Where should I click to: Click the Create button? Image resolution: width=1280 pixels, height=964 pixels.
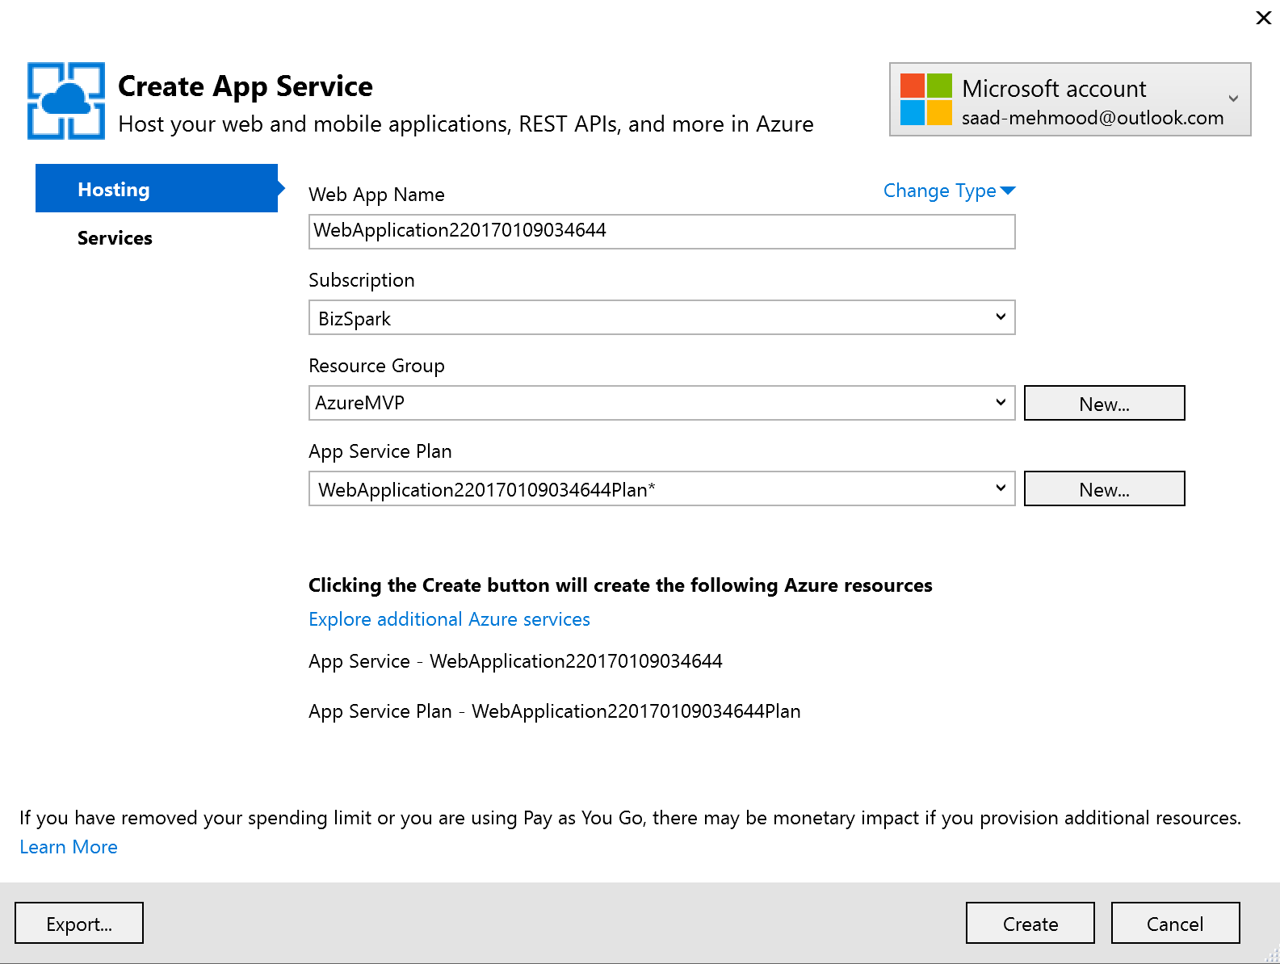click(1030, 923)
